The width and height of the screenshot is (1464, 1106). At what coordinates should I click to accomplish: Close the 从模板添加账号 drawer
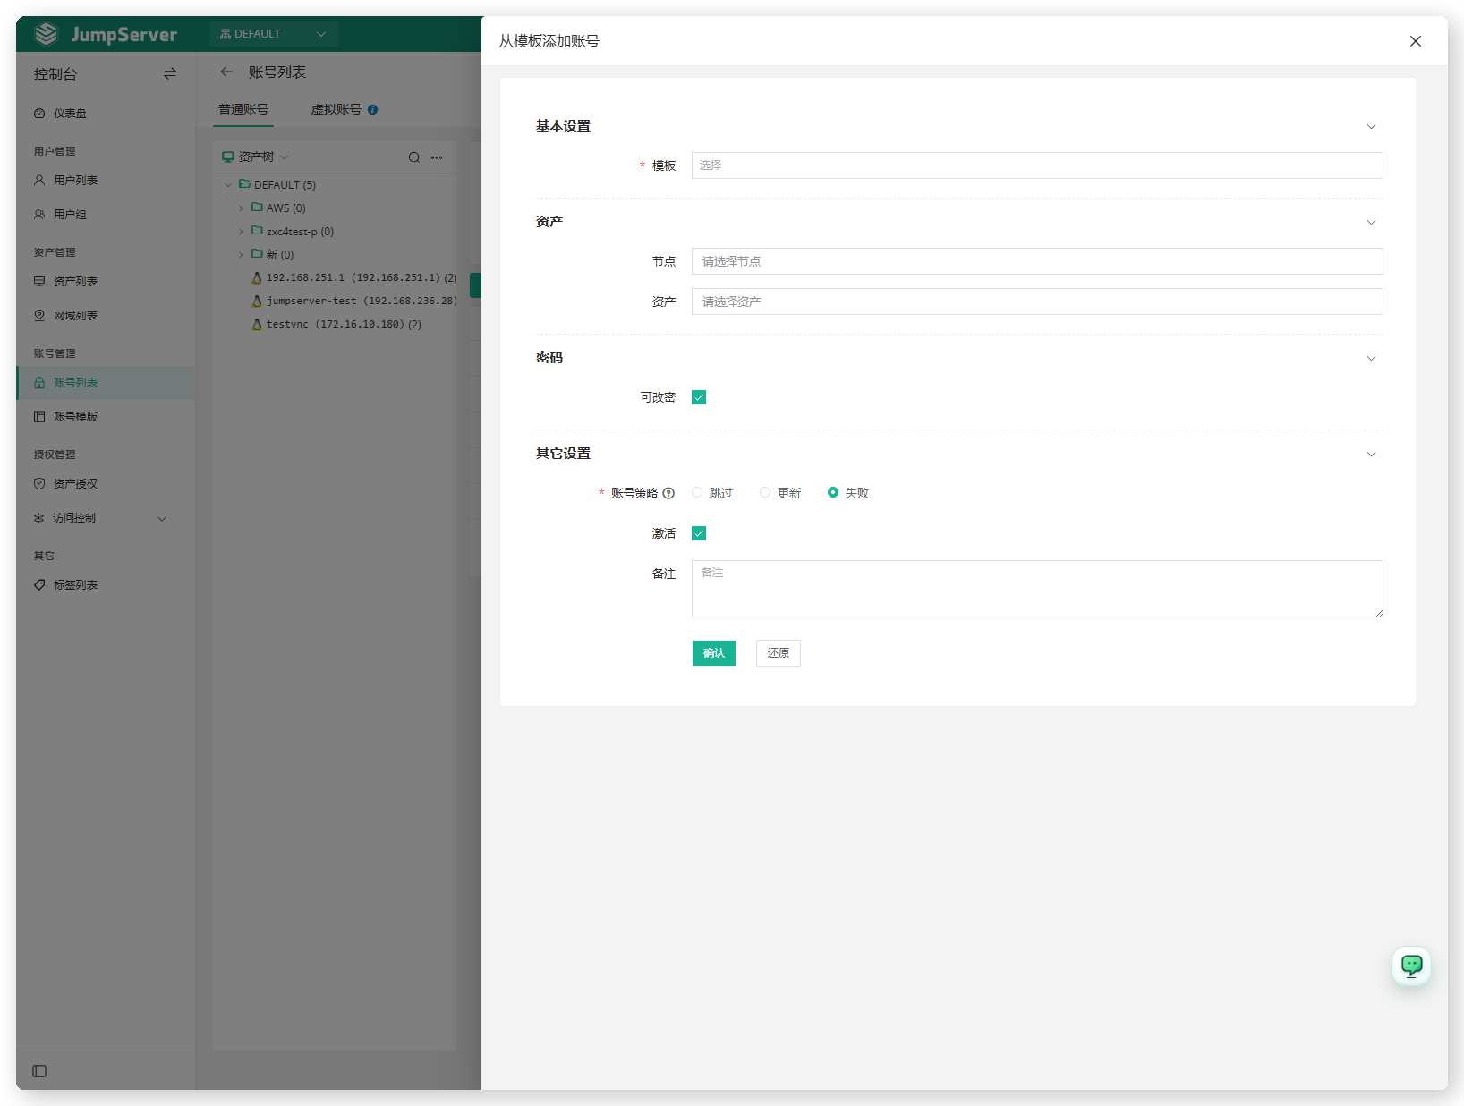tap(1416, 41)
